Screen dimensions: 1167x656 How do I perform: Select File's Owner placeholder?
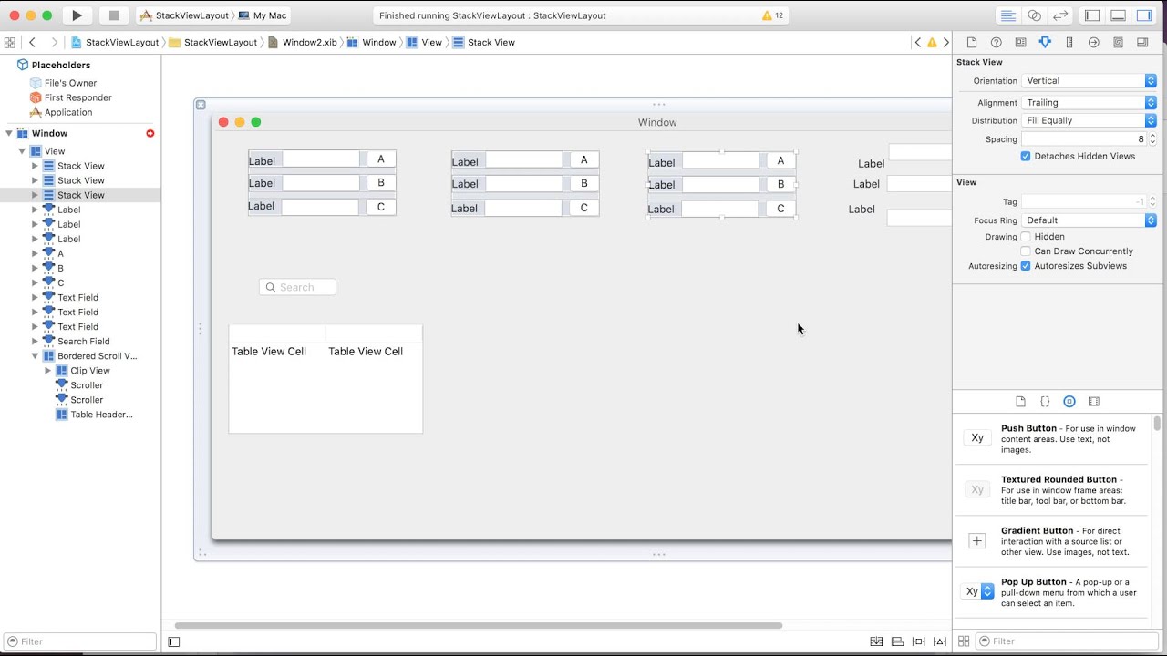point(63,83)
